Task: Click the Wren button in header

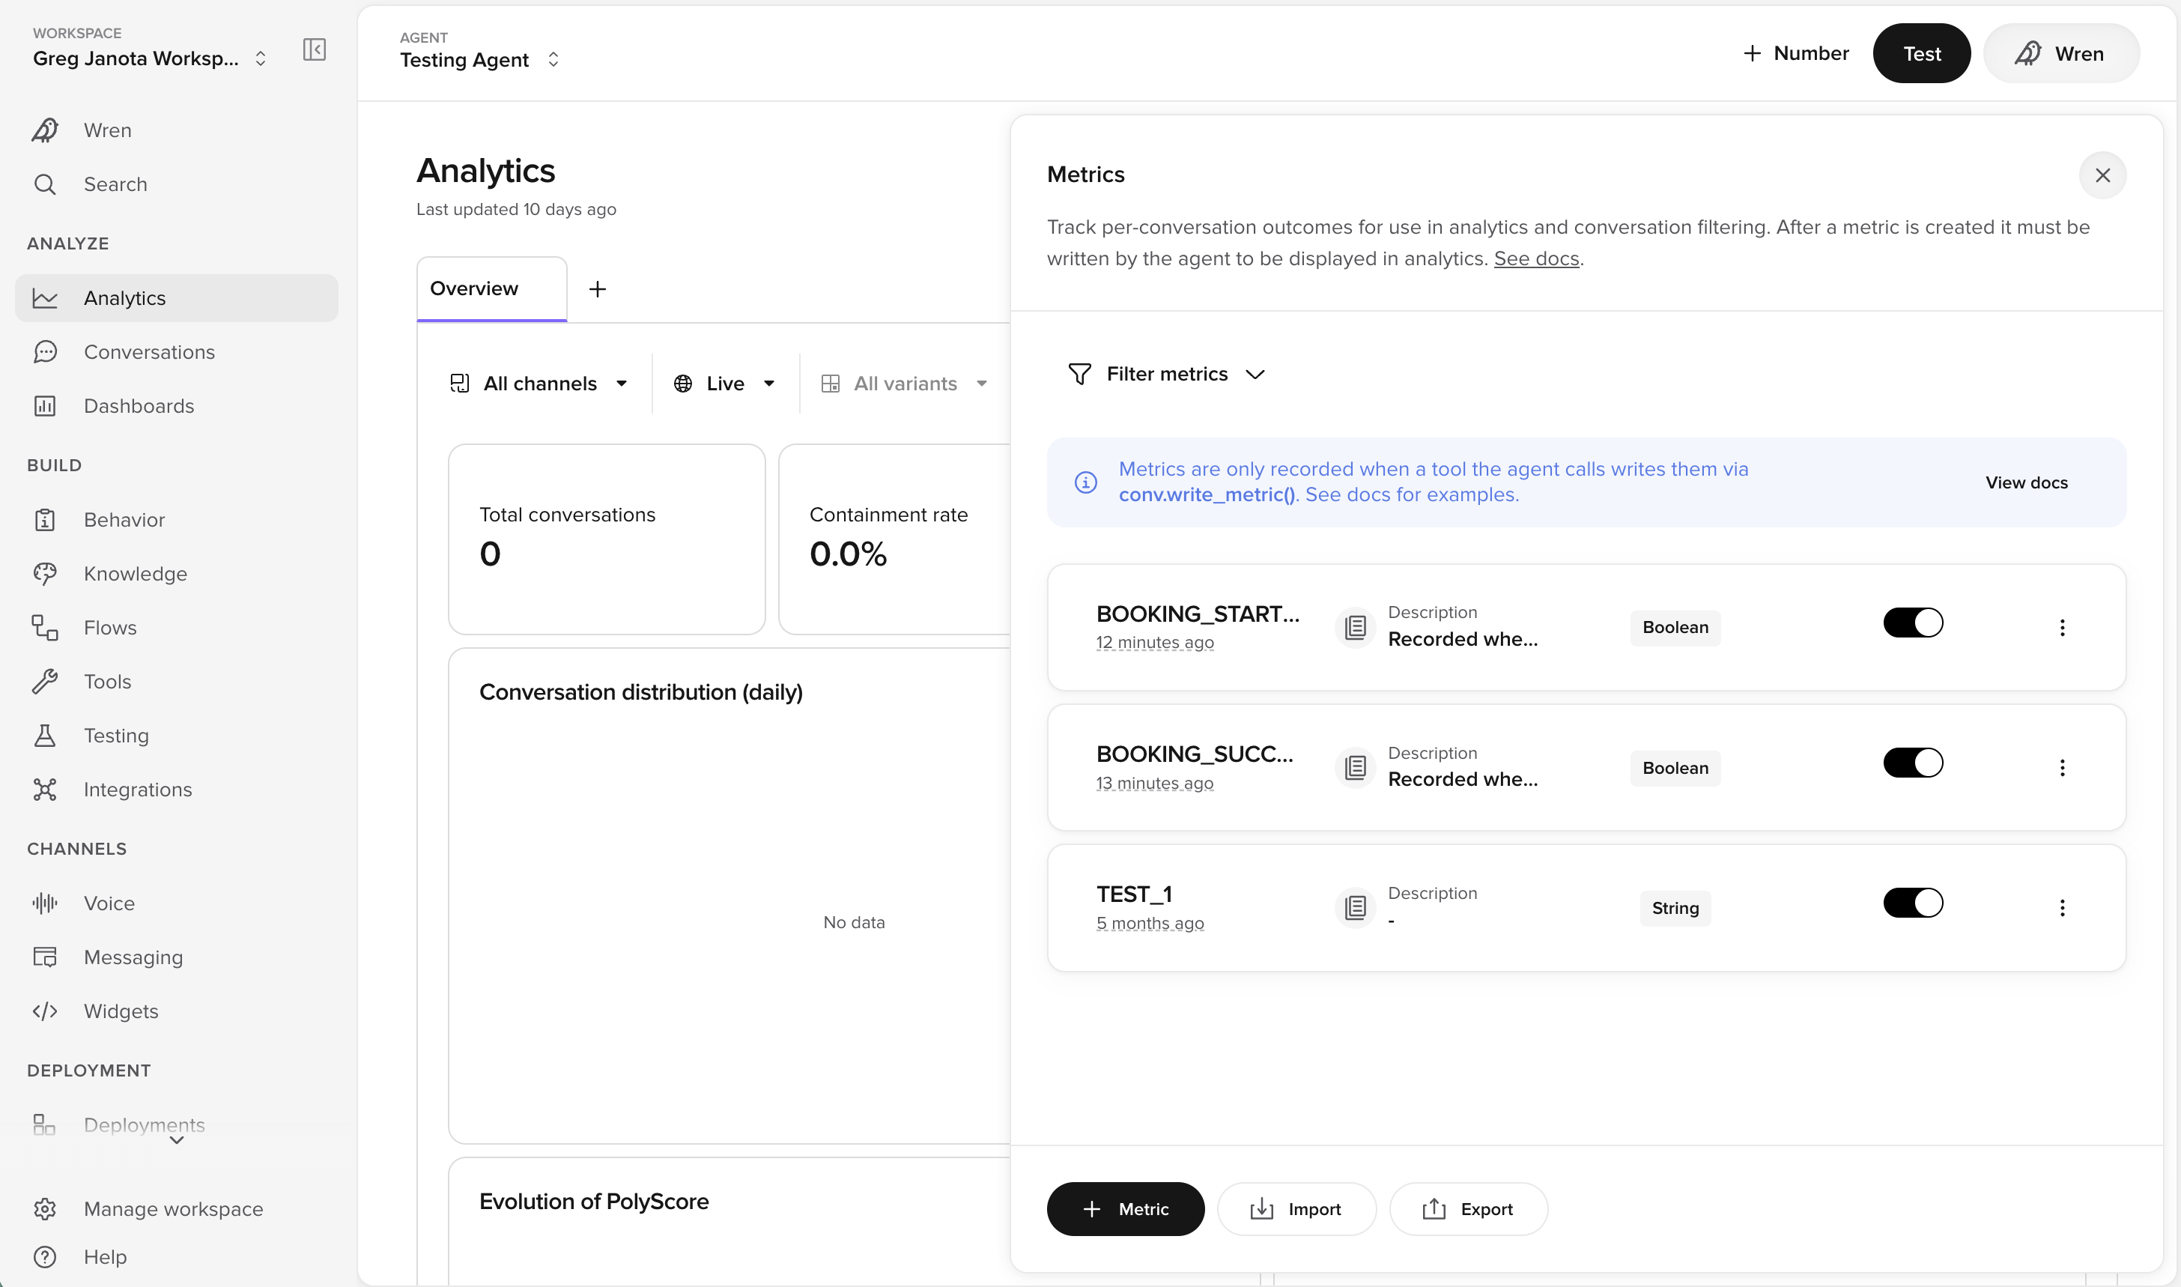Action: click(2061, 54)
